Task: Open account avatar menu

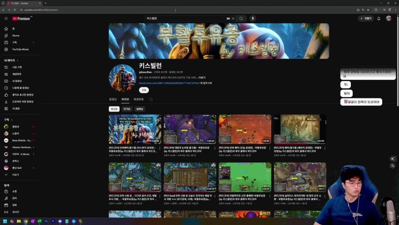Action: click(389, 18)
